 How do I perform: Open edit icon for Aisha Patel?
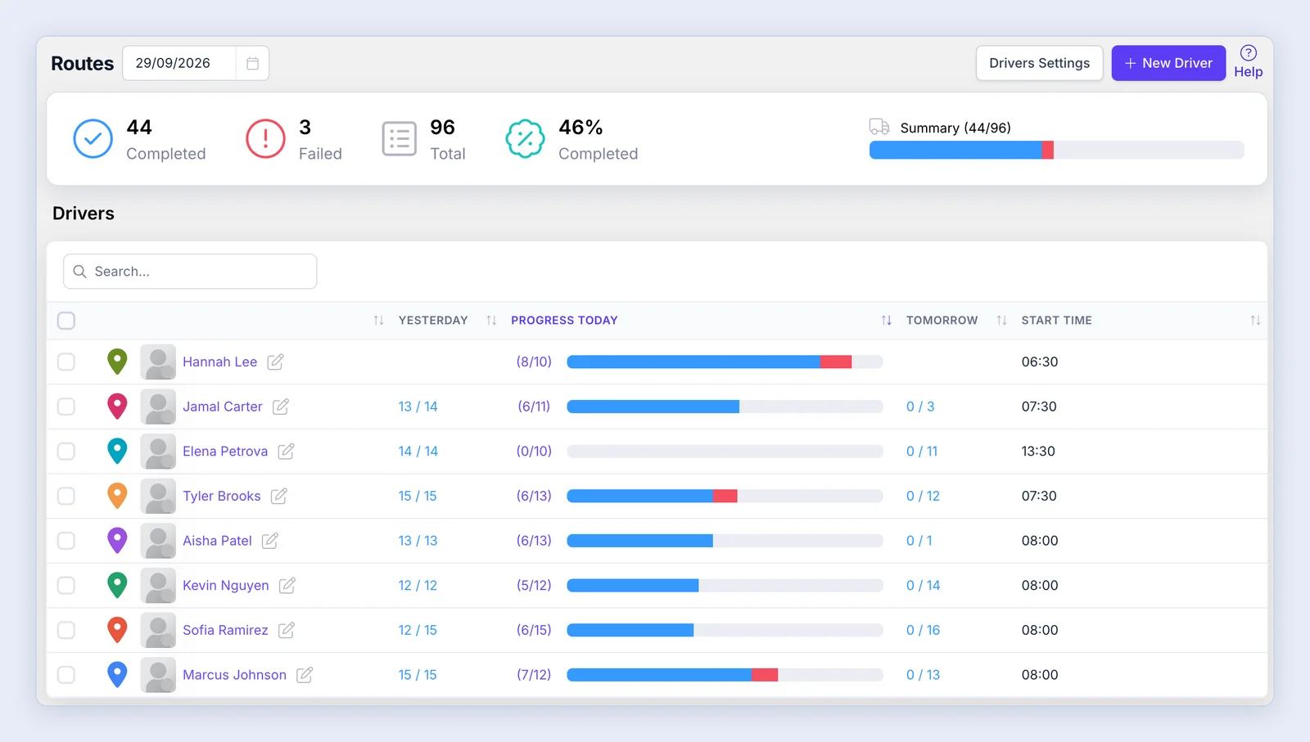pos(270,541)
